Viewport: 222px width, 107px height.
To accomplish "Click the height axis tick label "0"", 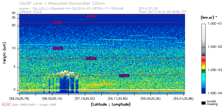I will pyautogui.click(x=15, y=89).
